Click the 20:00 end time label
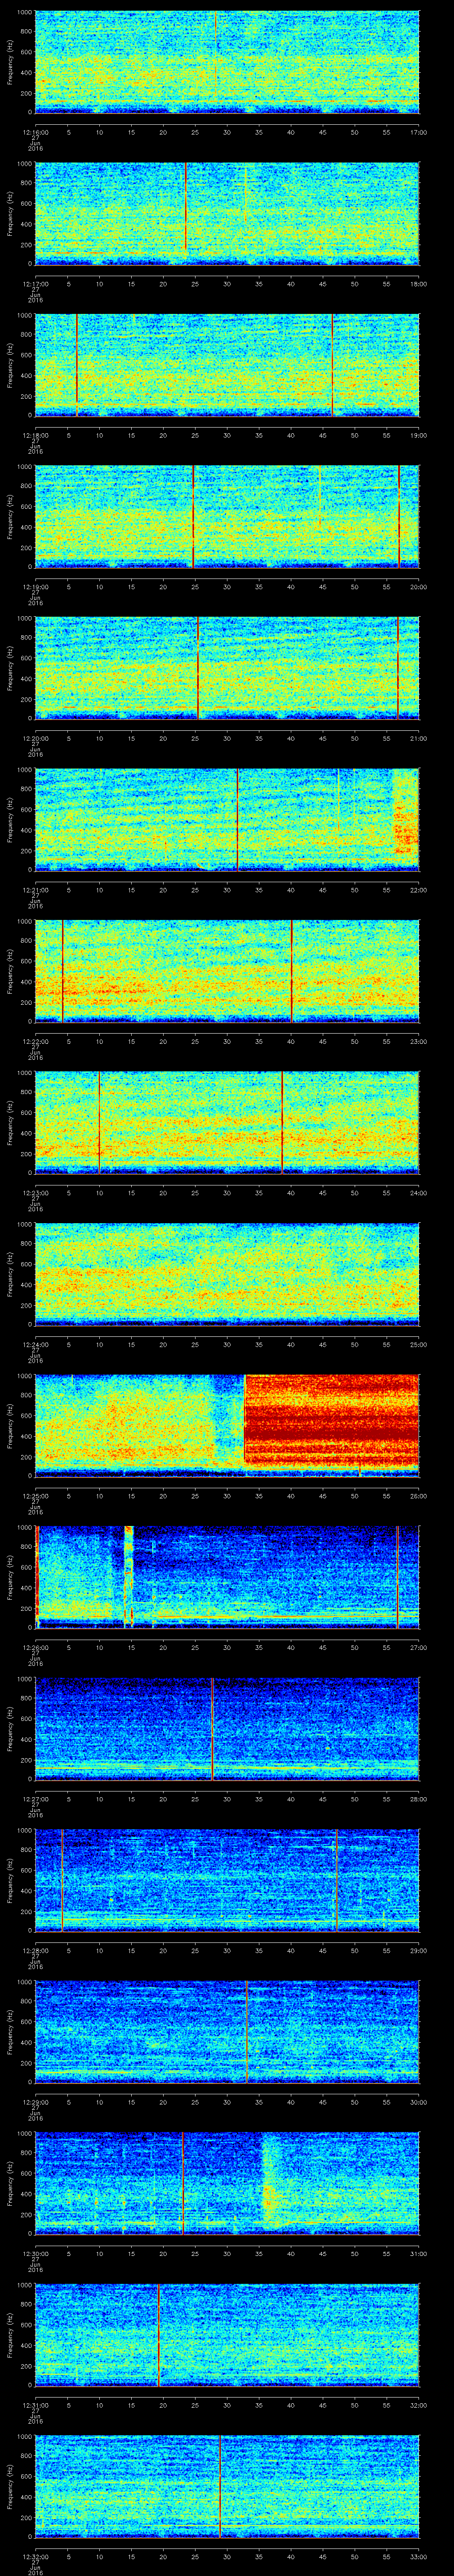The width and height of the screenshot is (454, 2576). (419, 587)
